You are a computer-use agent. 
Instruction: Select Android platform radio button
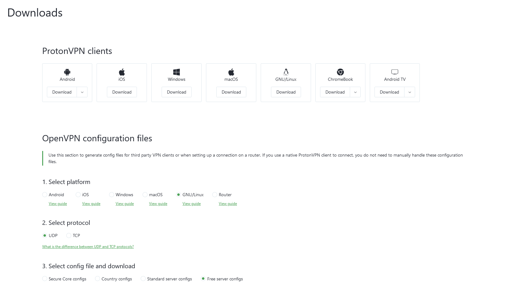point(45,195)
